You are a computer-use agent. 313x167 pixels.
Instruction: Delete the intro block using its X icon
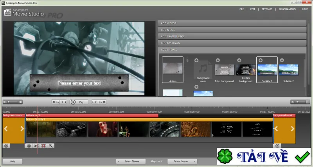click(6, 146)
